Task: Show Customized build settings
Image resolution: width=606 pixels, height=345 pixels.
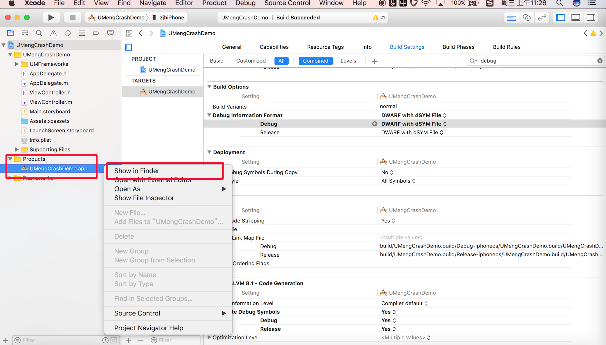Action: click(251, 61)
